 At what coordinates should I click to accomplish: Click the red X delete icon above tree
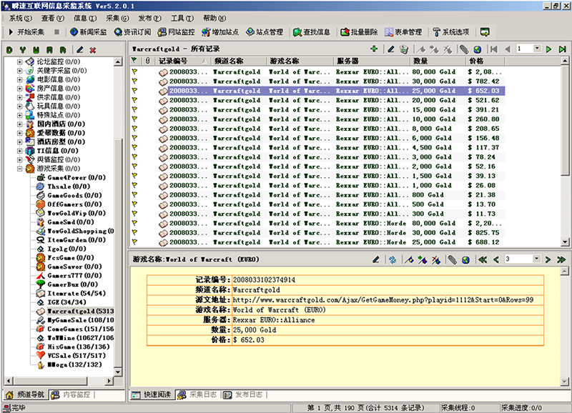(x=93, y=50)
